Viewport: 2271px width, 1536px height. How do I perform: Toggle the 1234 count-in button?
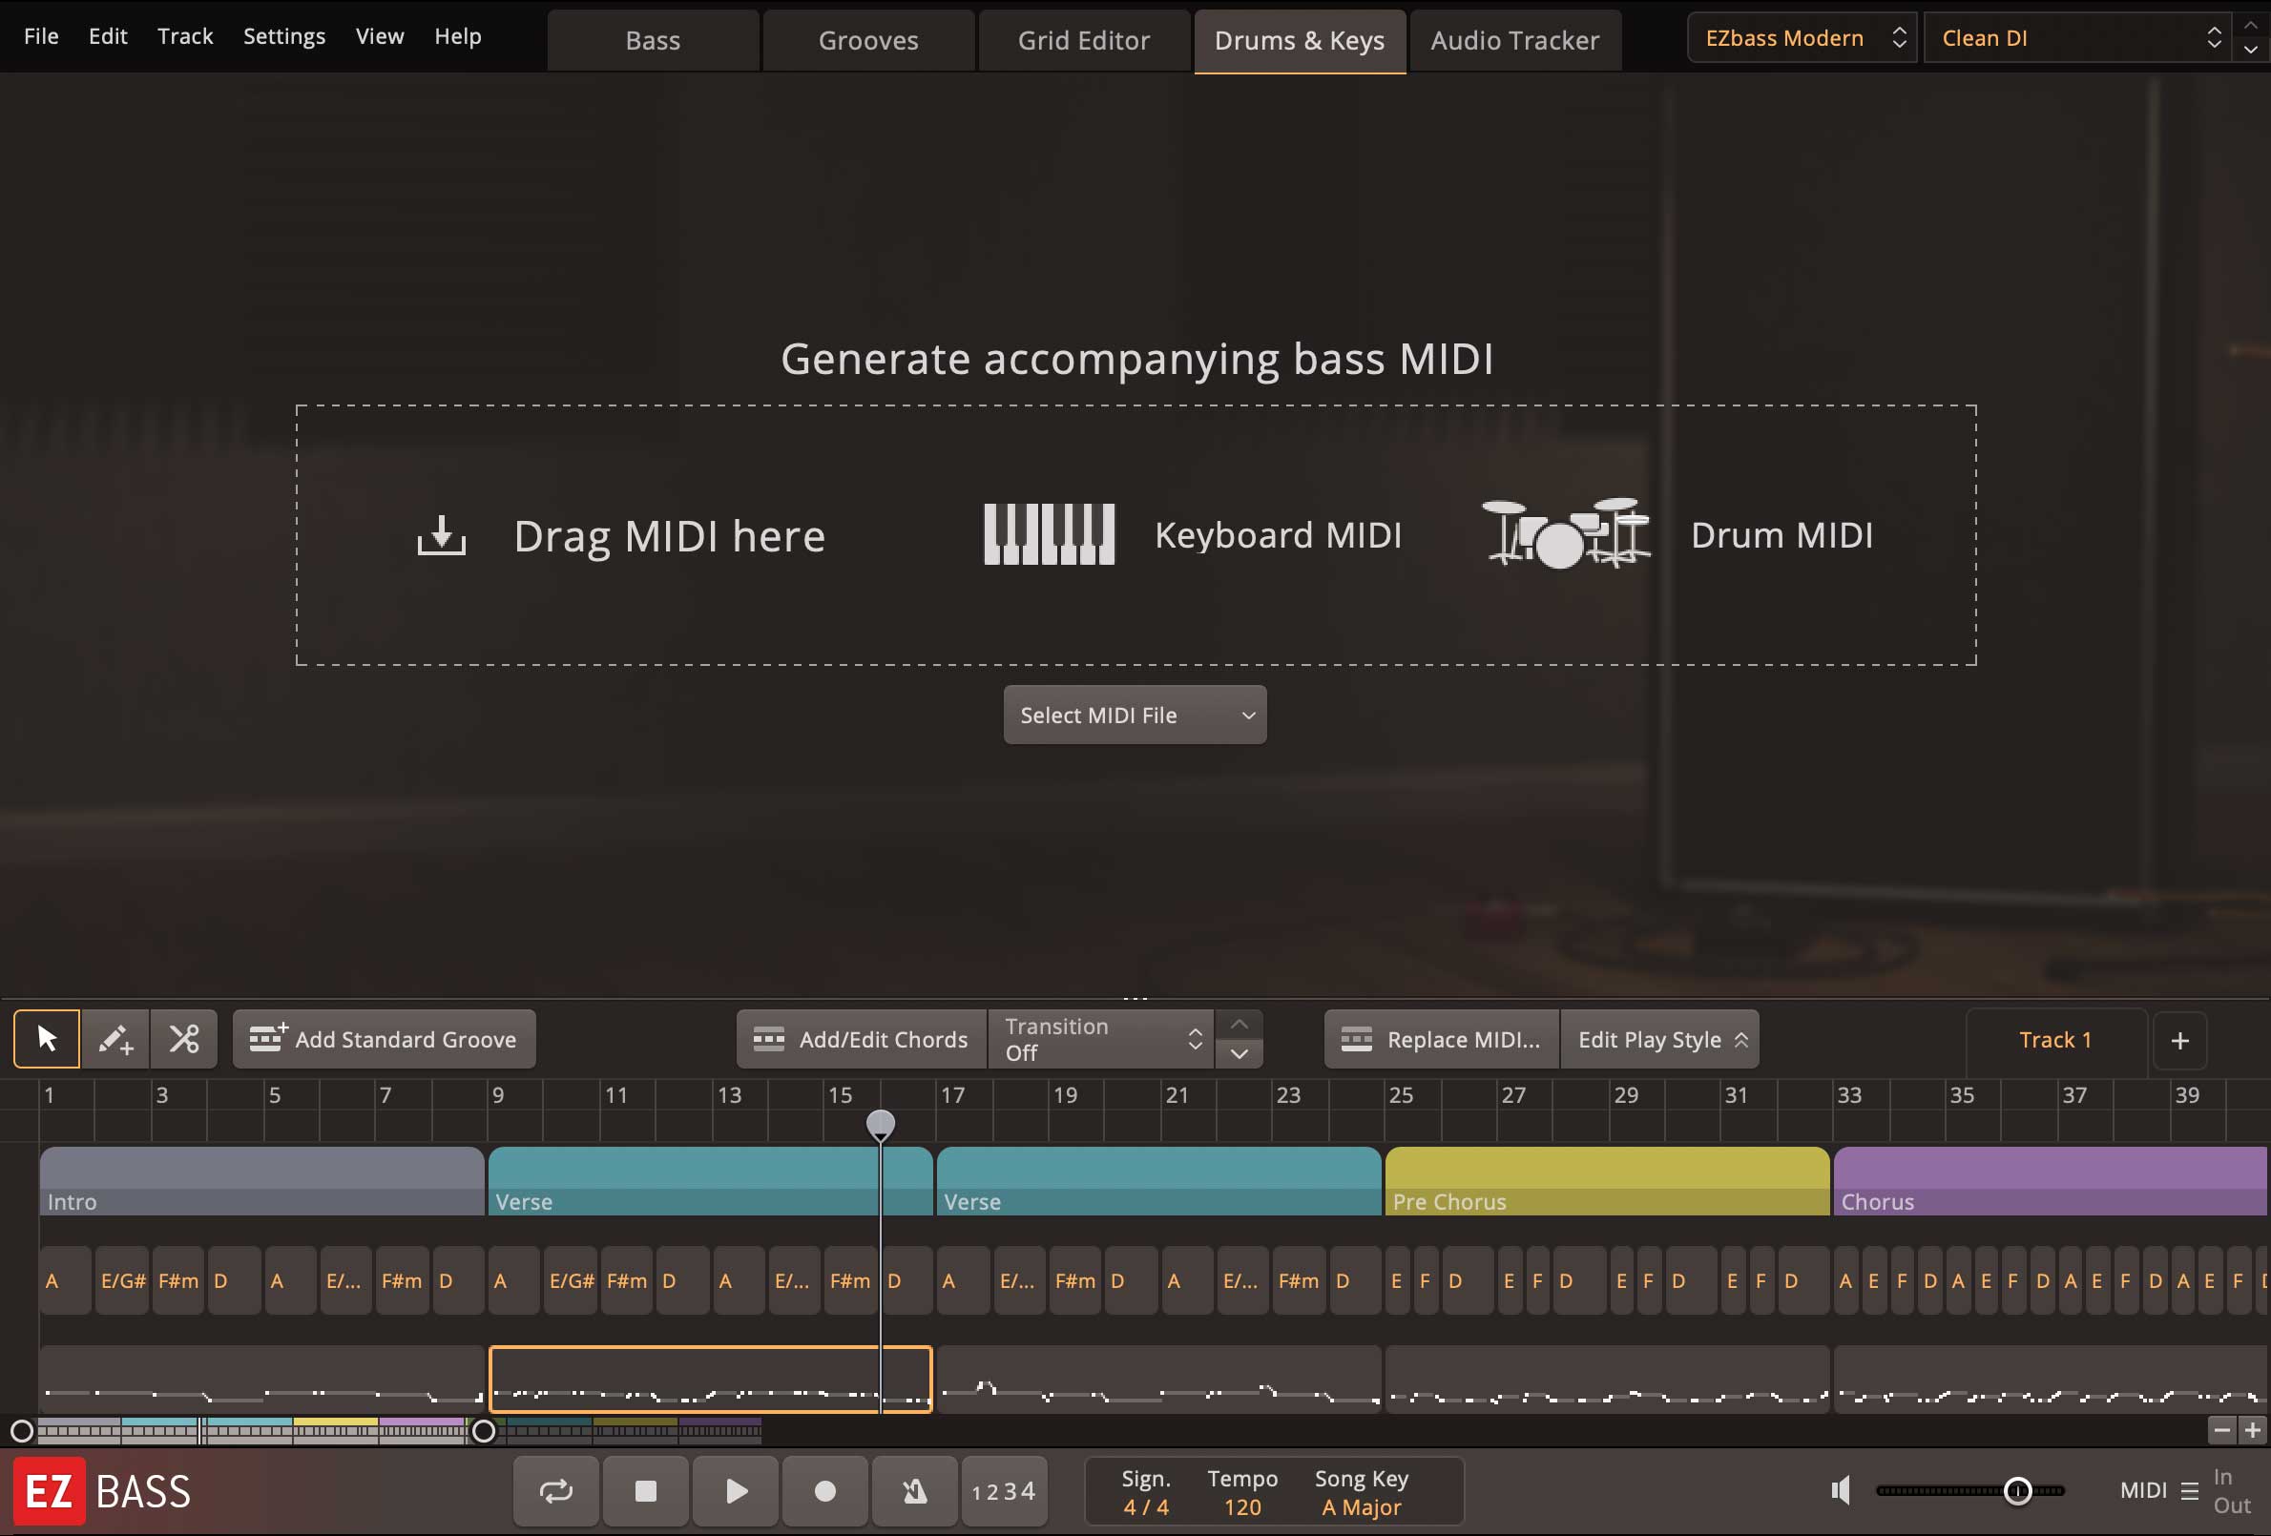pos(1004,1491)
